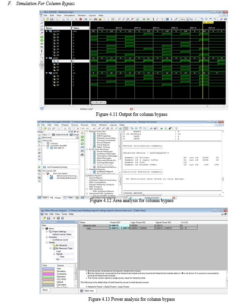250x307 pixels.
Task: Click the Estimated green color swatch
Action: point(48,277)
